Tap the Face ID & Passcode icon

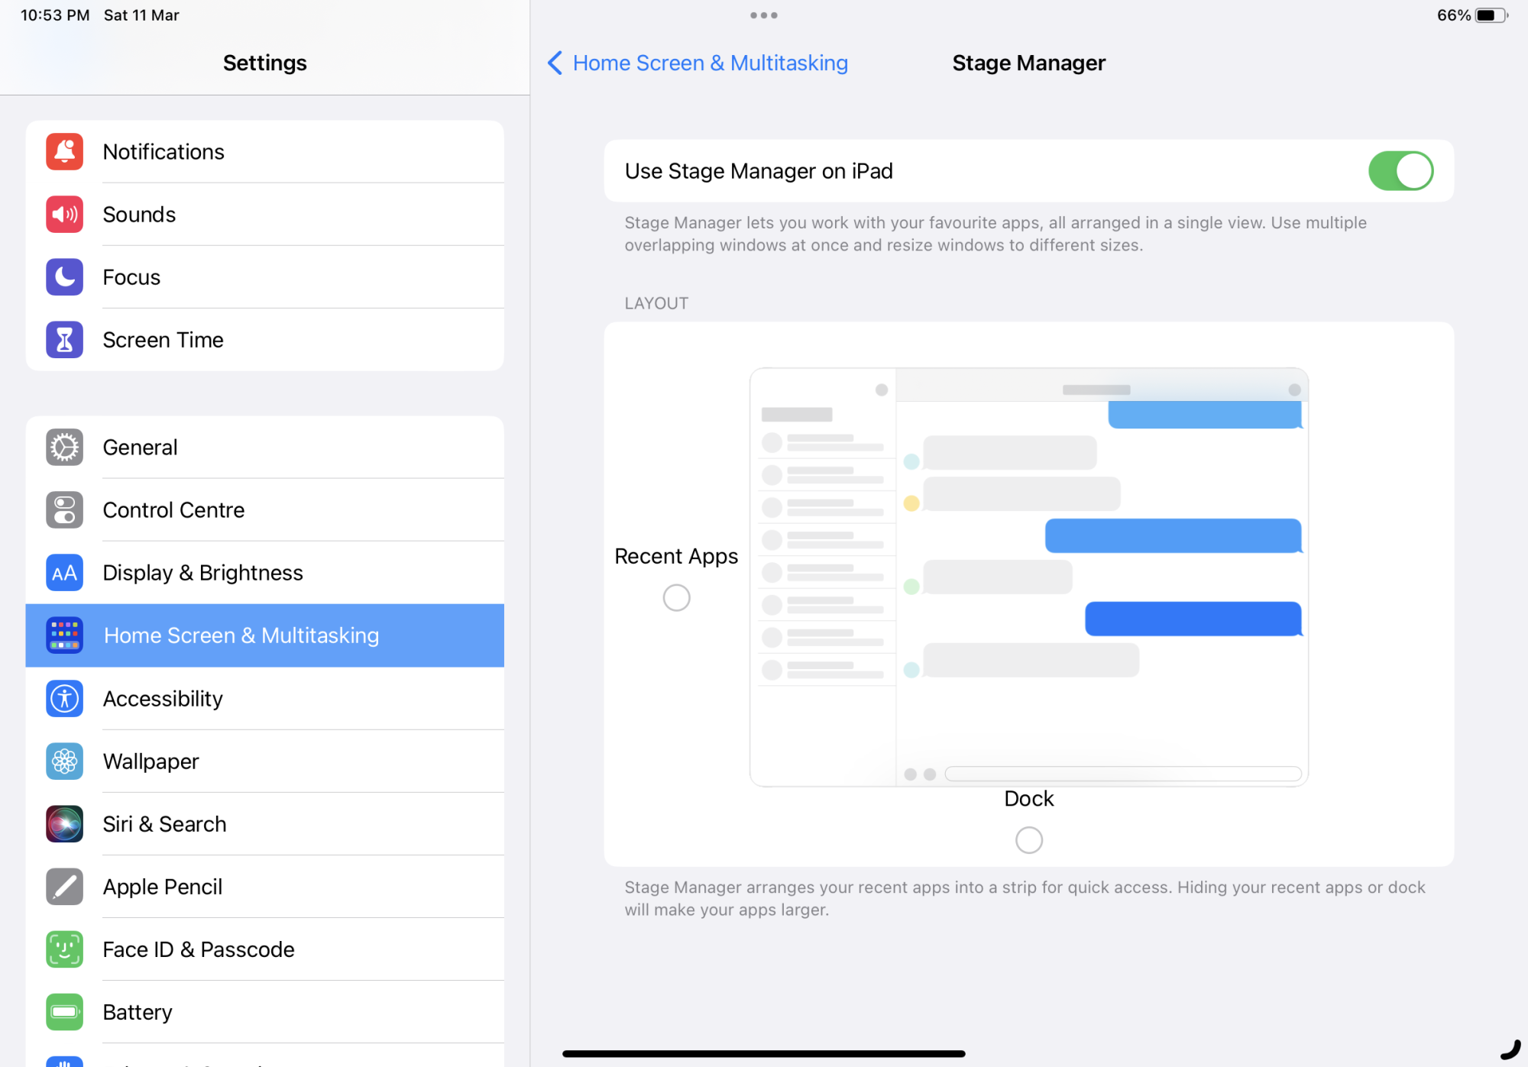tap(64, 949)
